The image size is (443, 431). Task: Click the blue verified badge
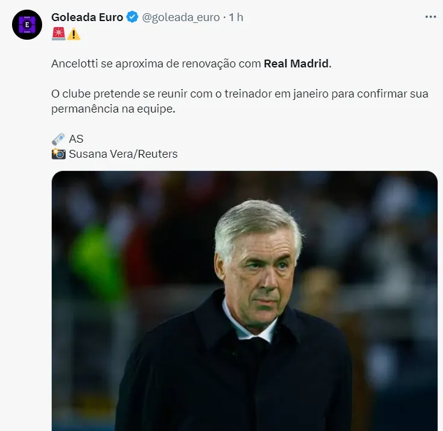[132, 17]
